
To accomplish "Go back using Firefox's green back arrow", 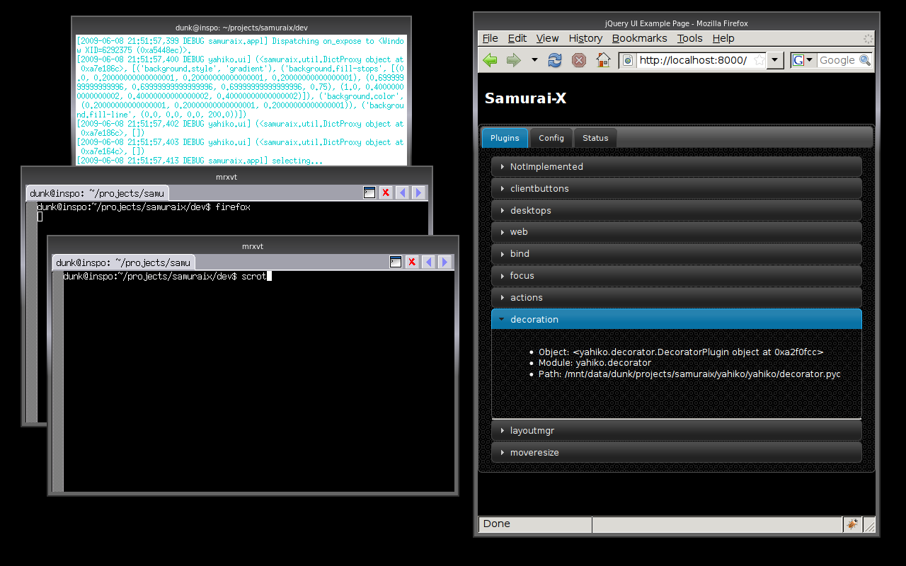I will [490, 60].
